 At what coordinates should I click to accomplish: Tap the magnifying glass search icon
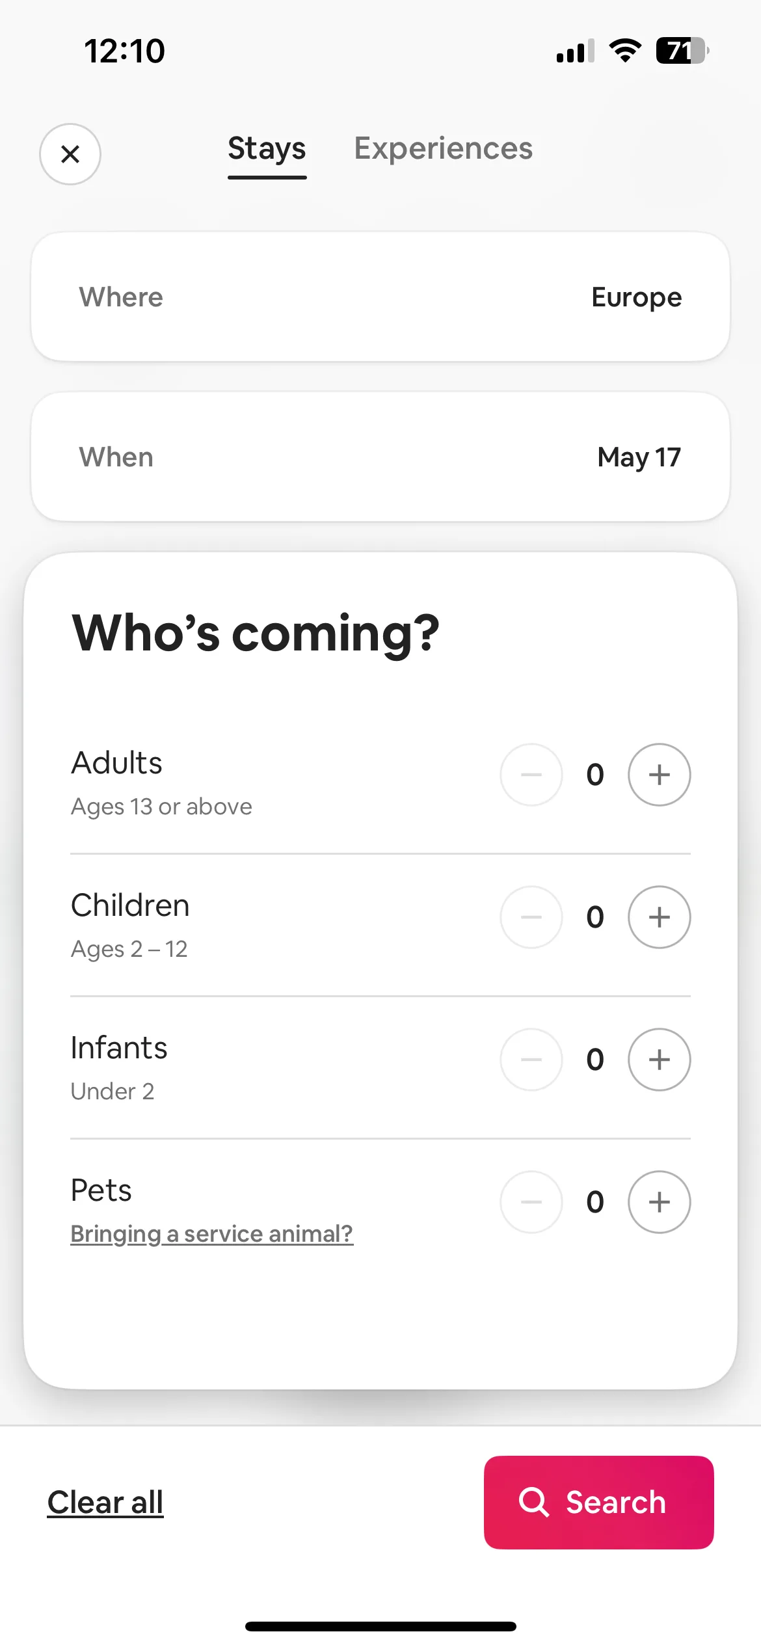(534, 1502)
